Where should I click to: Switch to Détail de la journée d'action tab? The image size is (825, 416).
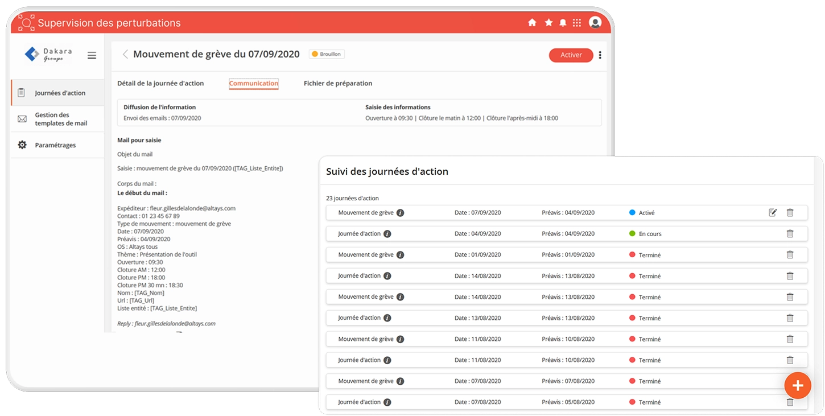coord(160,83)
